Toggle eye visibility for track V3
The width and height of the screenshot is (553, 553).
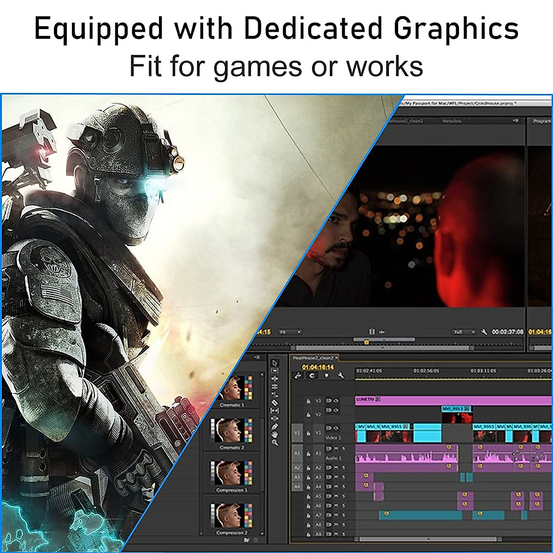[x=336, y=401]
